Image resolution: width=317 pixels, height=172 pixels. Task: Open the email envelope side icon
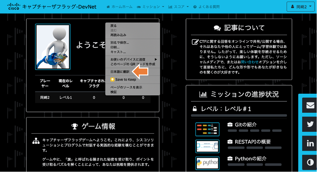[310, 105]
